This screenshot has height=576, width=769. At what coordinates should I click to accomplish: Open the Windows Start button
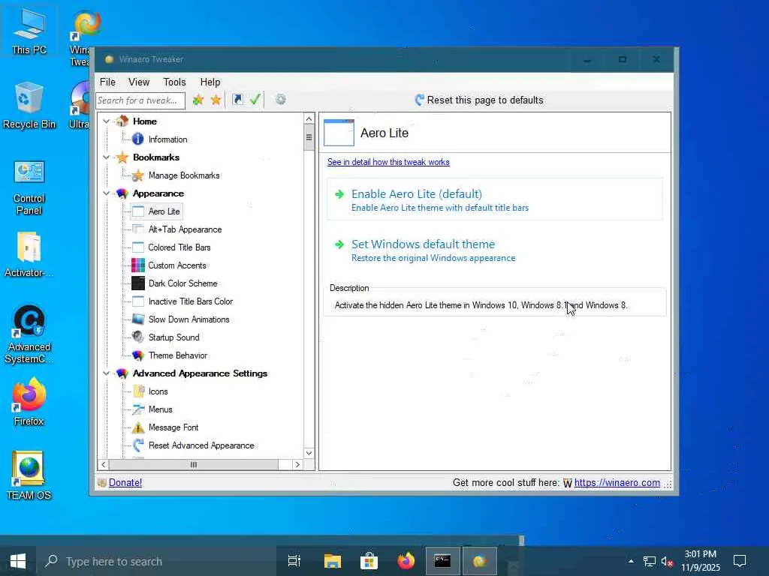pyautogui.click(x=18, y=561)
